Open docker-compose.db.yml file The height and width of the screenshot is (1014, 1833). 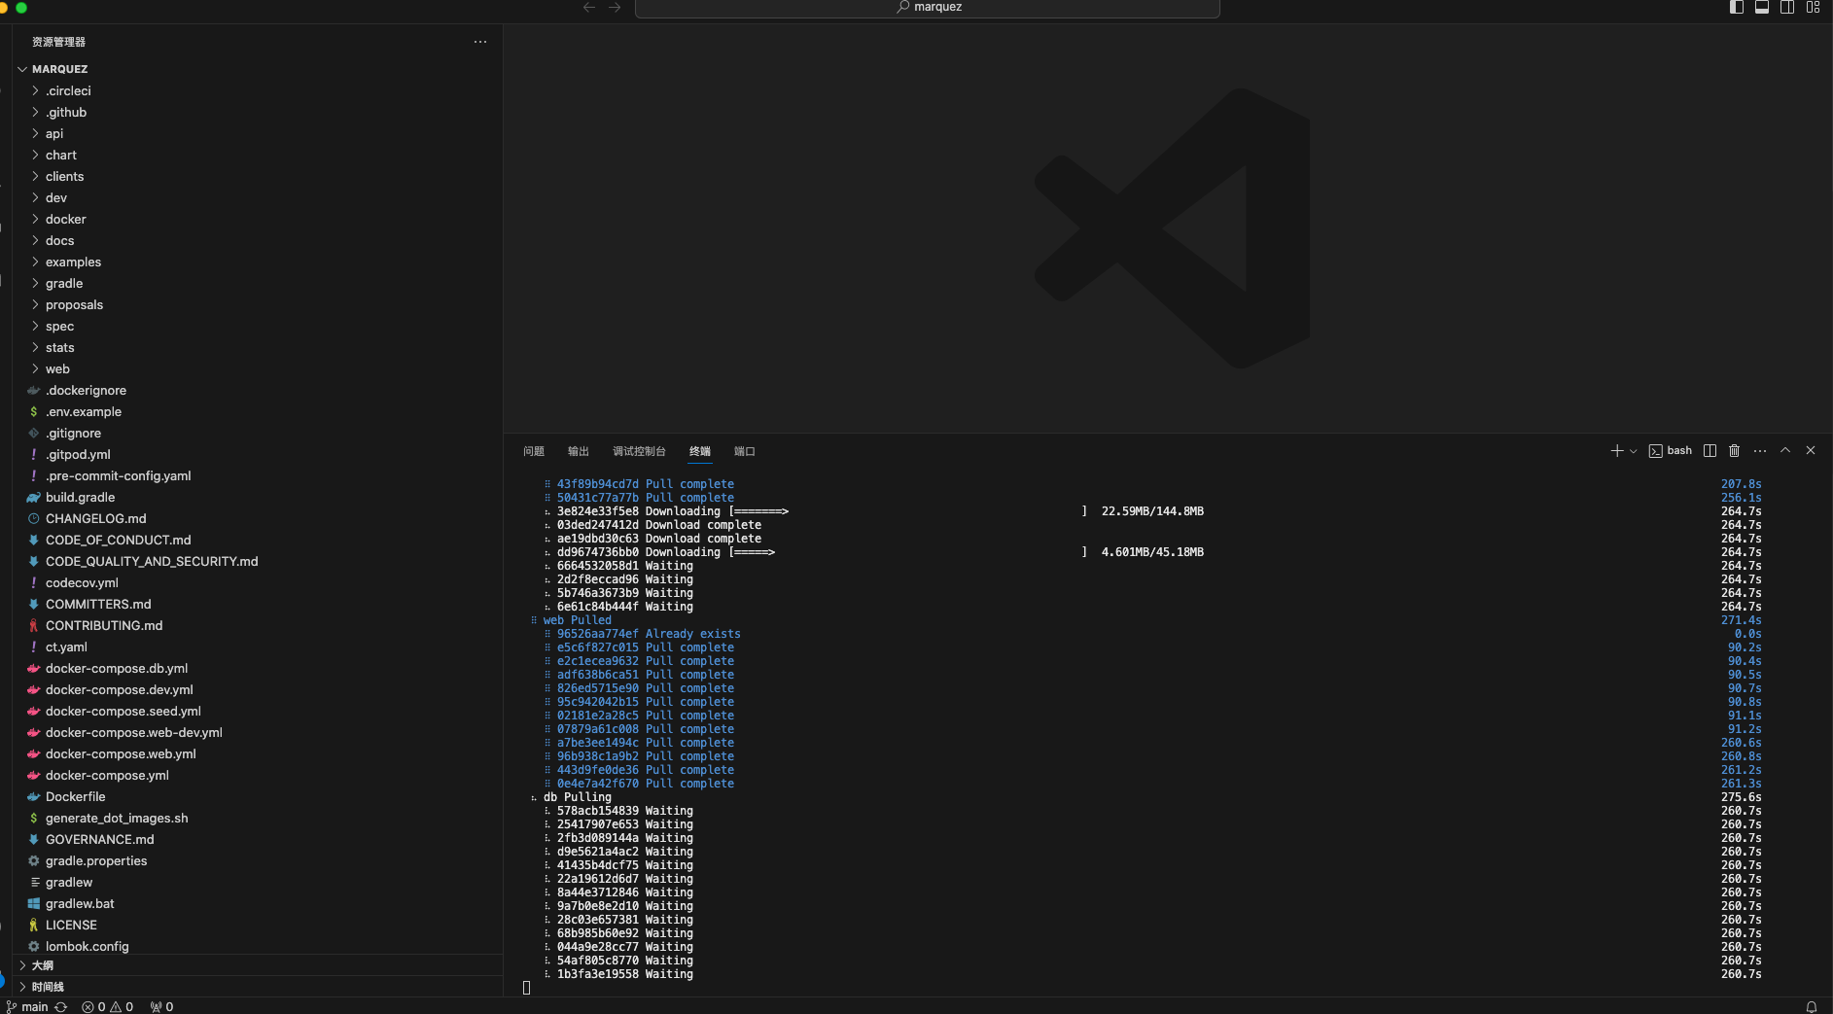[x=257, y=668]
